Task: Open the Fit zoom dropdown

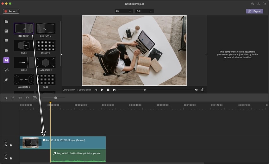Action: [123, 11]
